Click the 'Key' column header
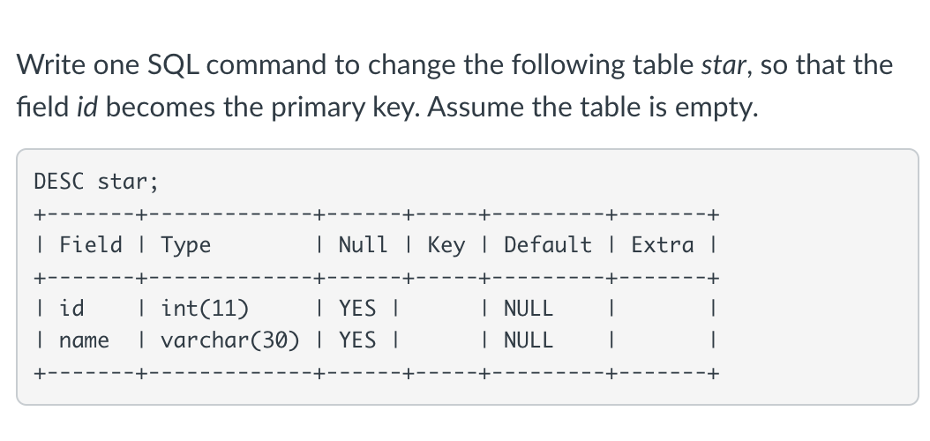This screenshot has width=930, height=441. click(x=446, y=245)
